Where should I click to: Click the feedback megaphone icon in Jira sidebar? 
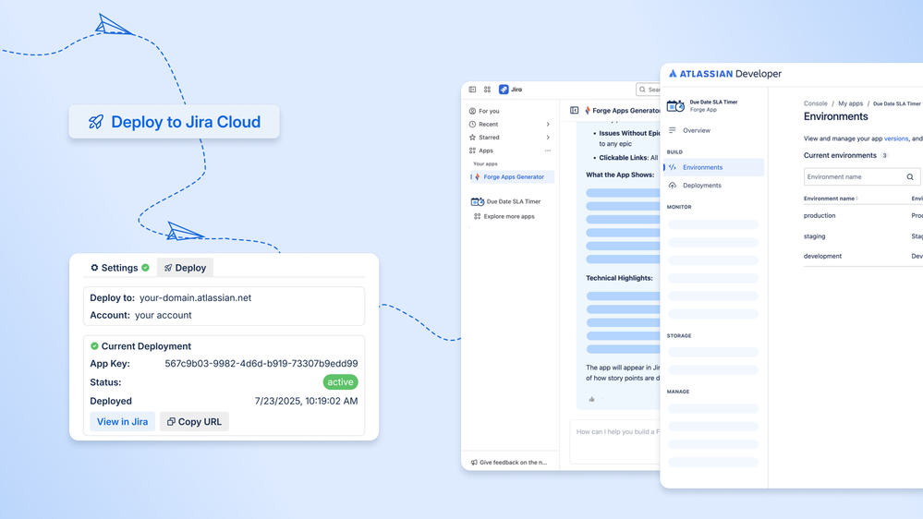click(x=474, y=463)
